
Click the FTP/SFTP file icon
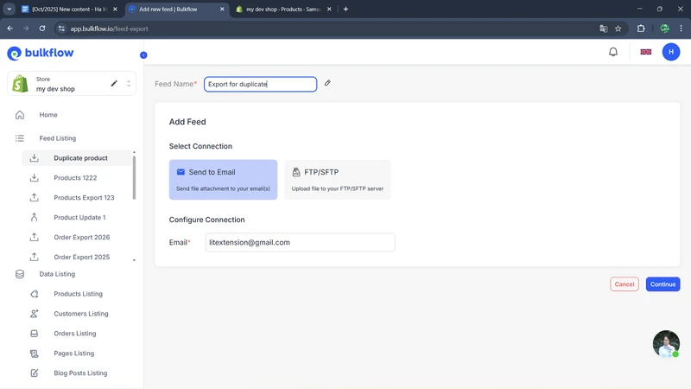pyautogui.click(x=296, y=172)
